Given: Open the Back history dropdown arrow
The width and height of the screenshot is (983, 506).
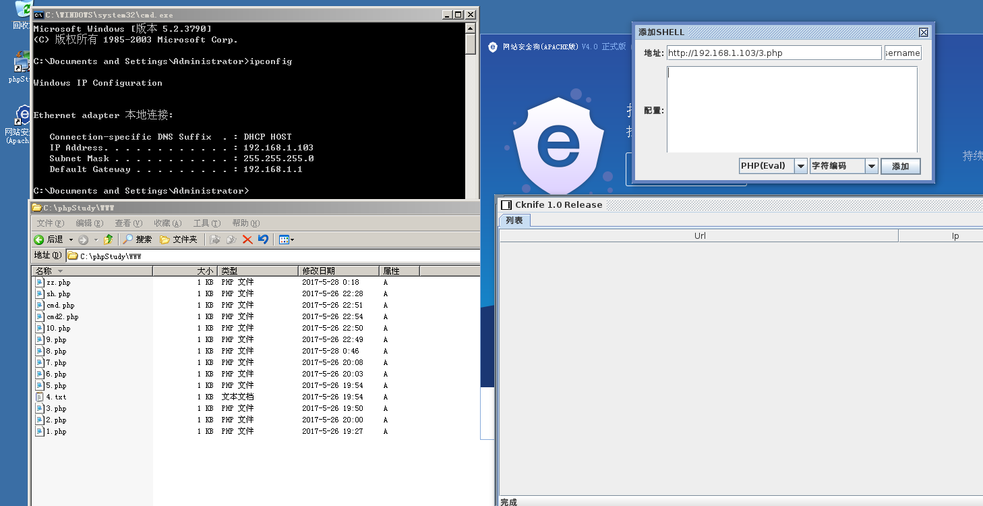Looking at the screenshot, I should pyautogui.click(x=71, y=240).
